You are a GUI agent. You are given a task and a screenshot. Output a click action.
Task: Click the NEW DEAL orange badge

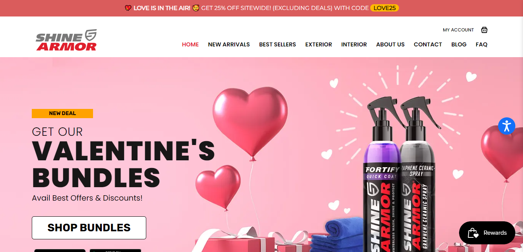pos(62,114)
